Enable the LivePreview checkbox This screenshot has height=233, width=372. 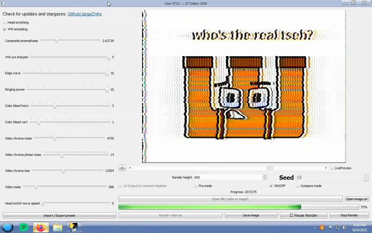(x=332, y=168)
